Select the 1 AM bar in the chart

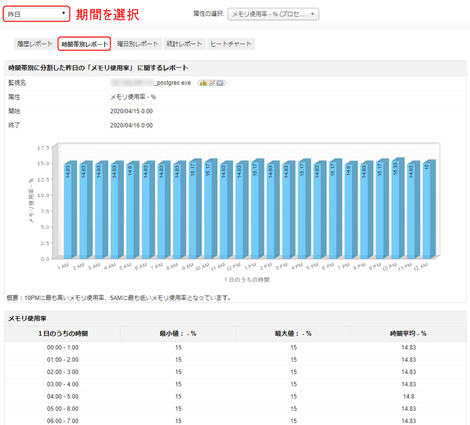coord(68,211)
